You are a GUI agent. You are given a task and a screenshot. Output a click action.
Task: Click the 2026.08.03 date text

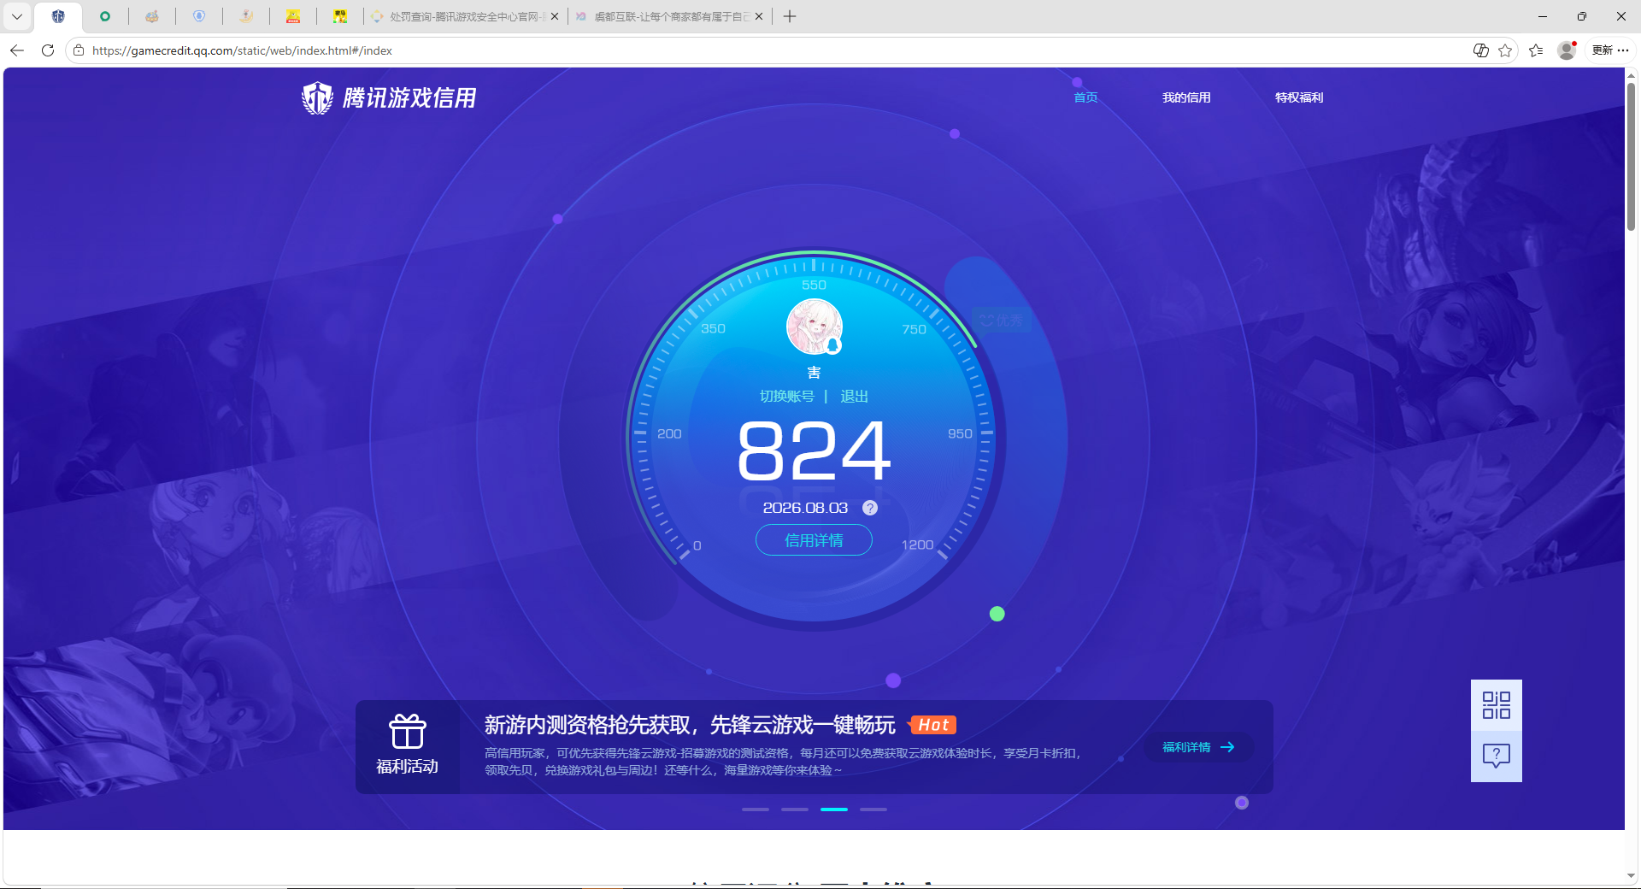805,508
